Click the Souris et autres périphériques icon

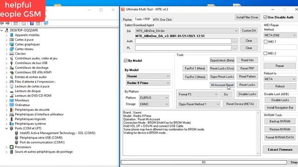coord(12,152)
